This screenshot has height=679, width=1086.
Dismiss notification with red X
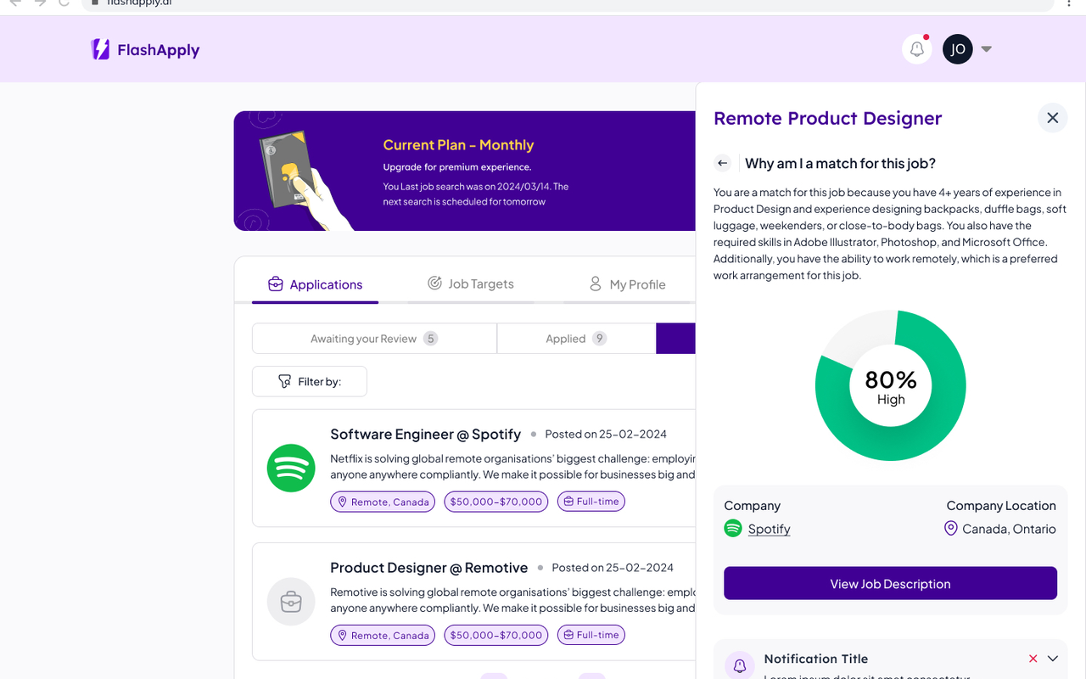coord(1033,659)
